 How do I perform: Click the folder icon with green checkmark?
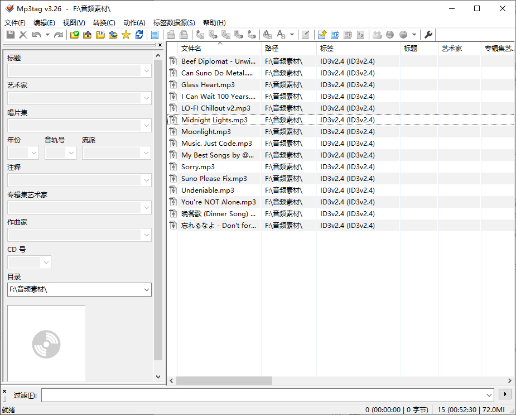74,35
